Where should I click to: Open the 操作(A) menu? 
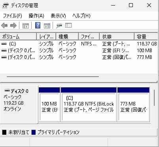click(36, 16)
